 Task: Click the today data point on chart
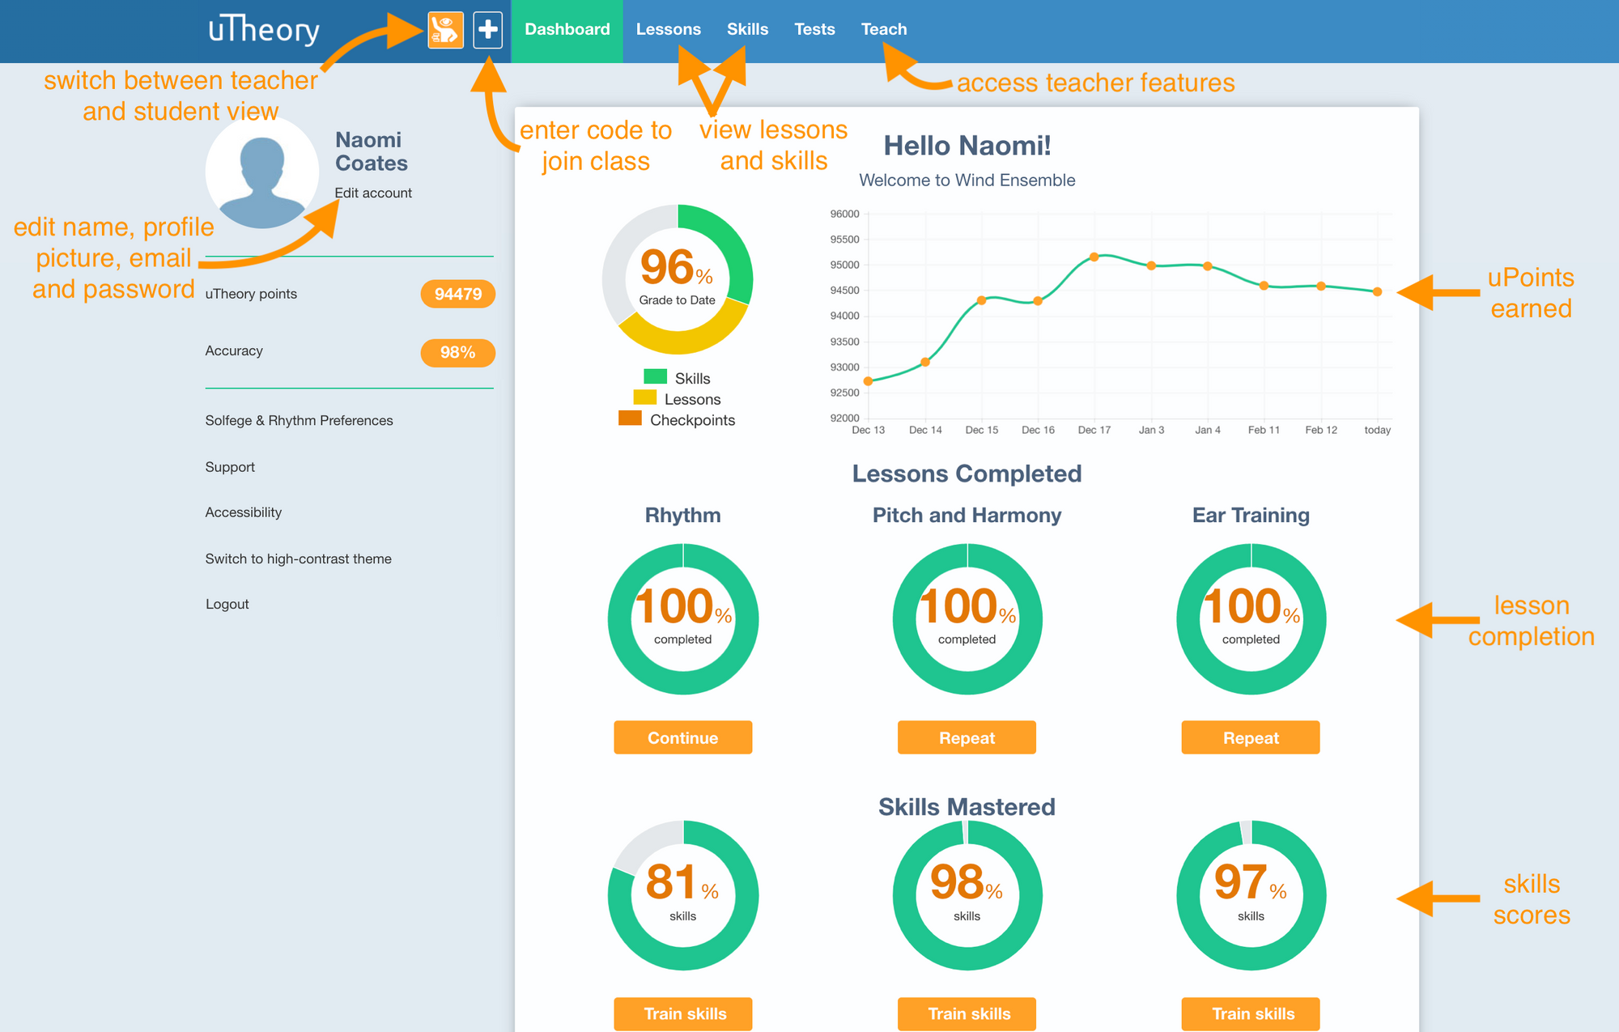[x=1377, y=291]
